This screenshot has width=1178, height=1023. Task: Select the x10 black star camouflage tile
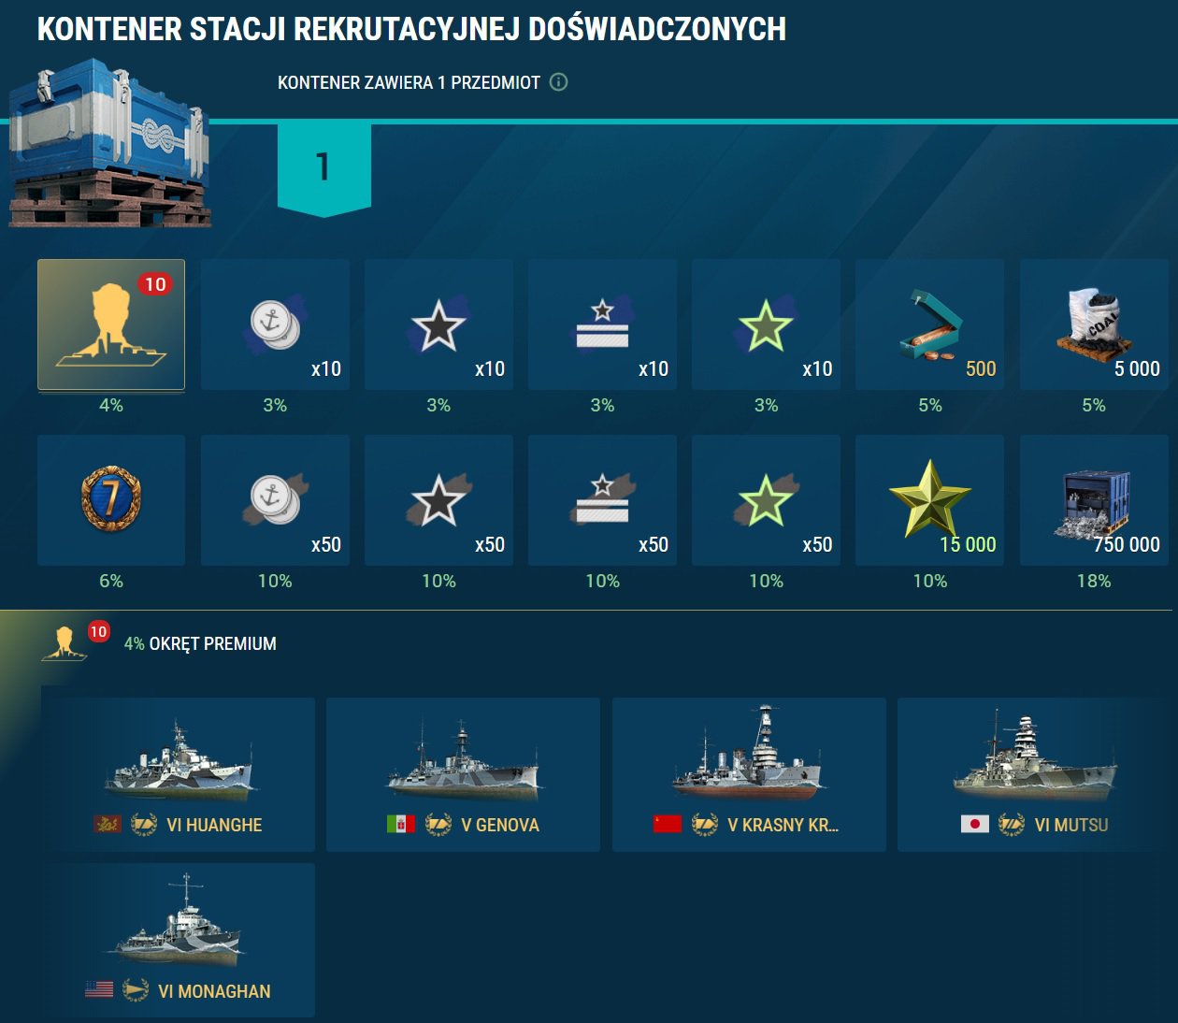tap(438, 324)
